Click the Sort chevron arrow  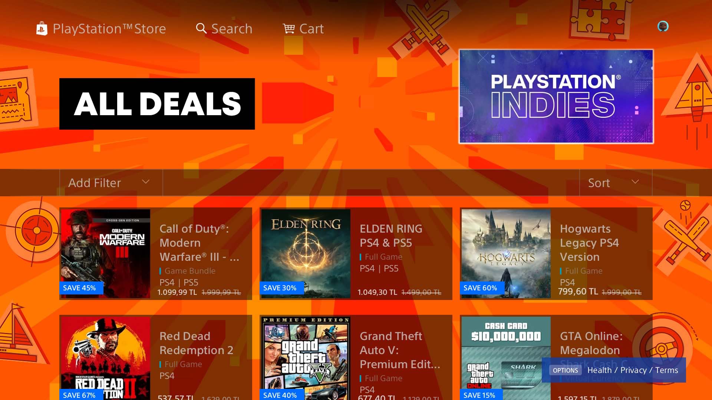tap(635, 181)
